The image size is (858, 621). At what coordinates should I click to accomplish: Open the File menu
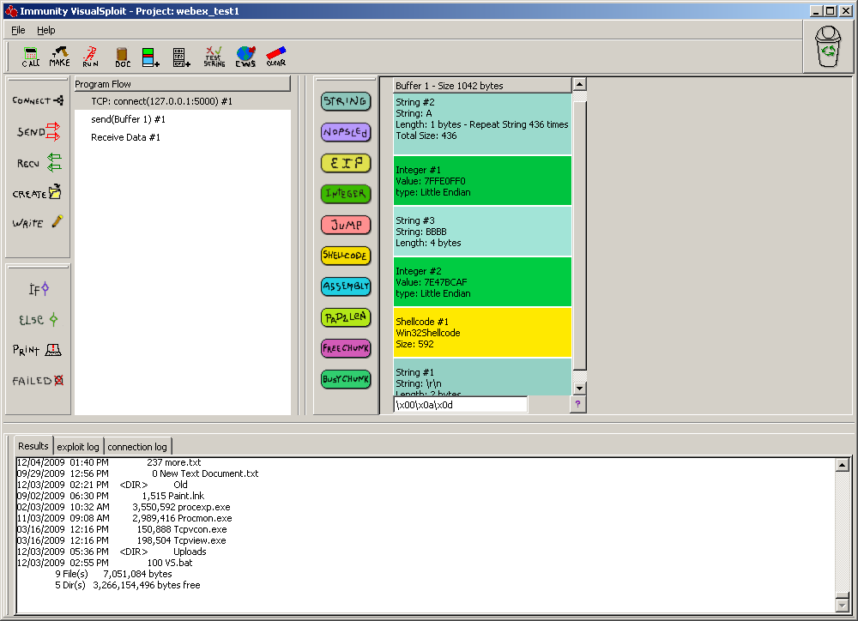point(18,30)
